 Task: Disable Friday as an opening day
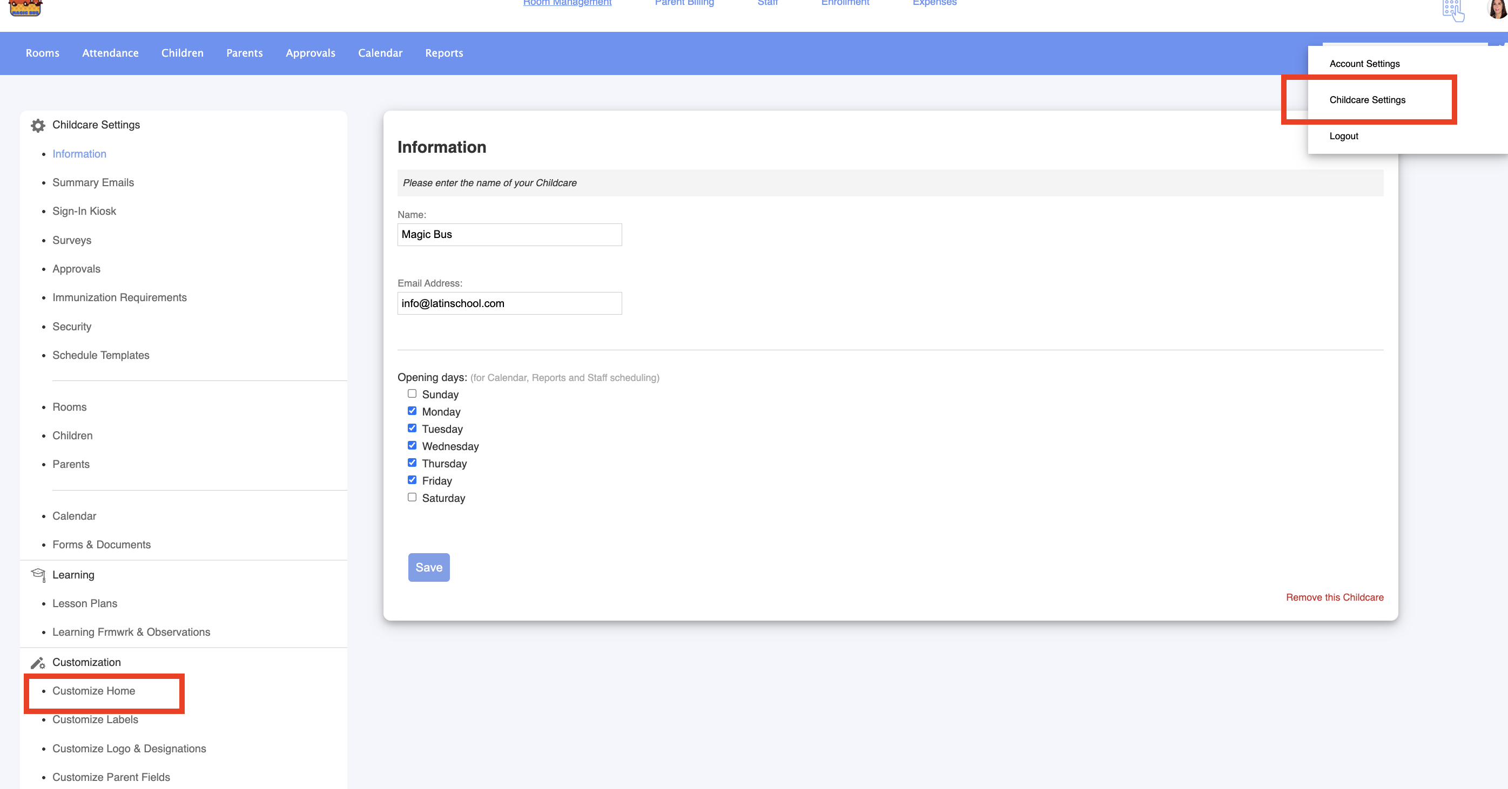pyautogui.click(x=412, y=480)
